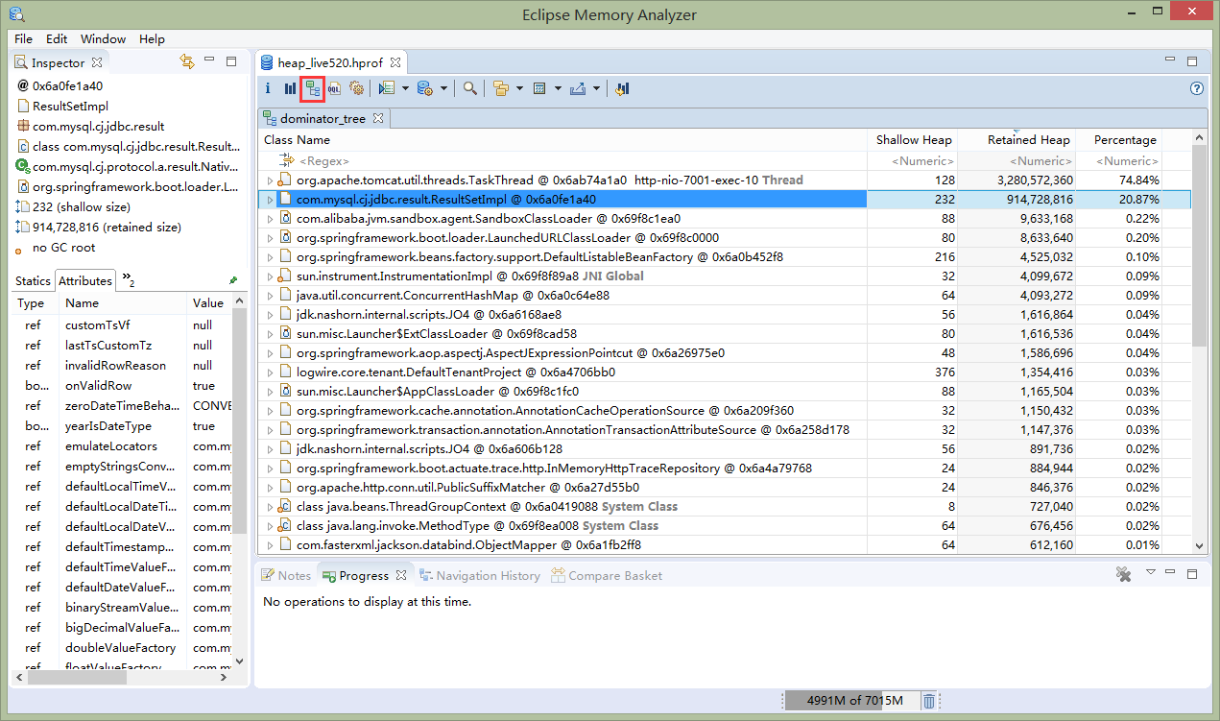Viewport: 1220px width, 721px height.
Task: Click the Regex filter field
Action: coord(563,161)
